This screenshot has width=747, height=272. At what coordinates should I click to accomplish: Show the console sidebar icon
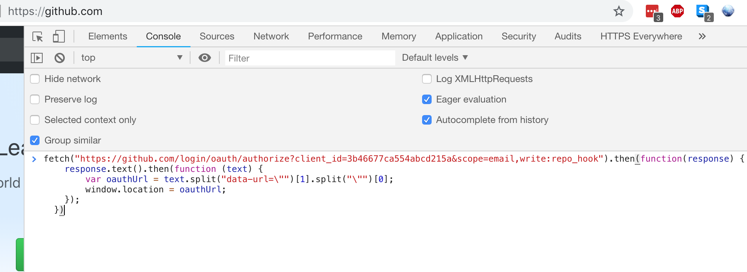[x=37, y=58]
